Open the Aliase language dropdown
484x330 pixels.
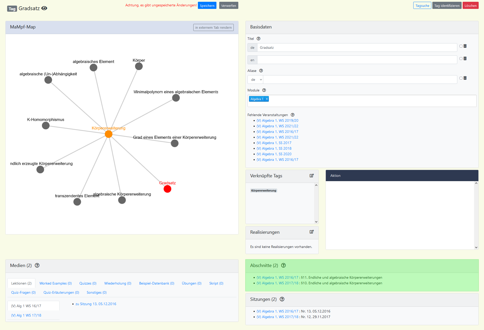(x=256, y=80)
